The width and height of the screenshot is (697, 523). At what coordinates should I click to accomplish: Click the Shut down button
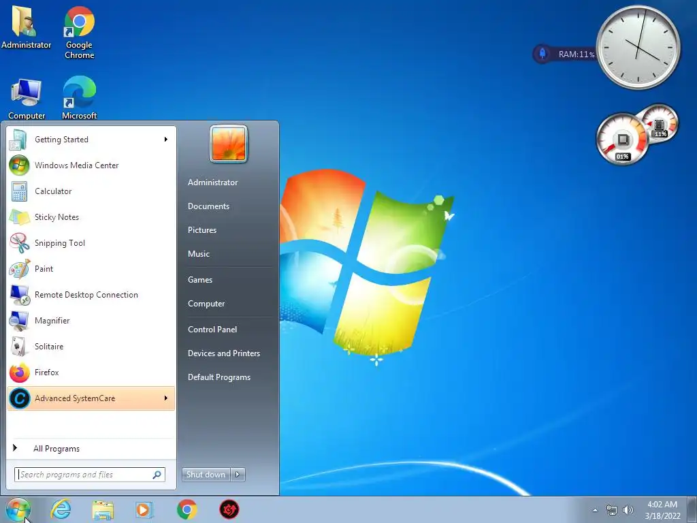pyautogui.click(x=206, y=475)
